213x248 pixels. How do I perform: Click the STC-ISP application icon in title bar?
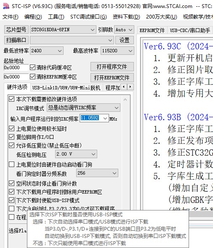tap(6, 6)
